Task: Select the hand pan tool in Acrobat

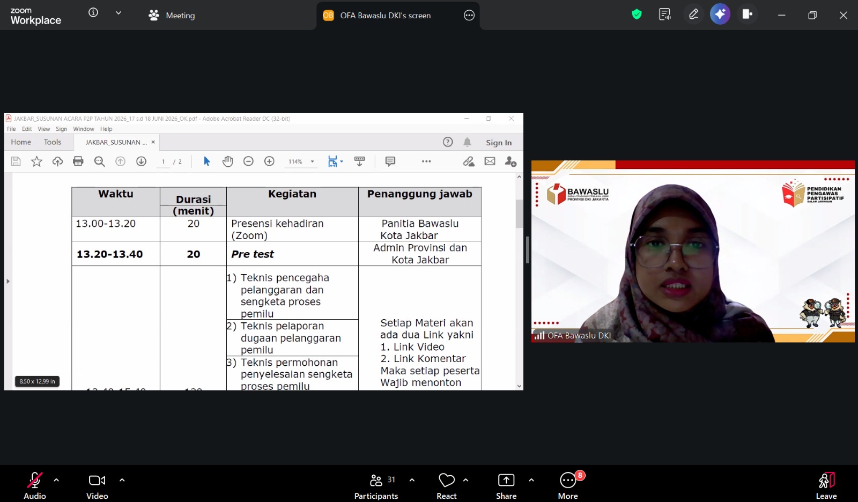Action: 228,161
